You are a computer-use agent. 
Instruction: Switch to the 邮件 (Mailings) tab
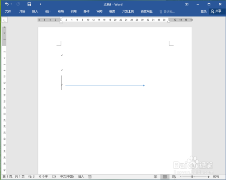tap(86, 11)
